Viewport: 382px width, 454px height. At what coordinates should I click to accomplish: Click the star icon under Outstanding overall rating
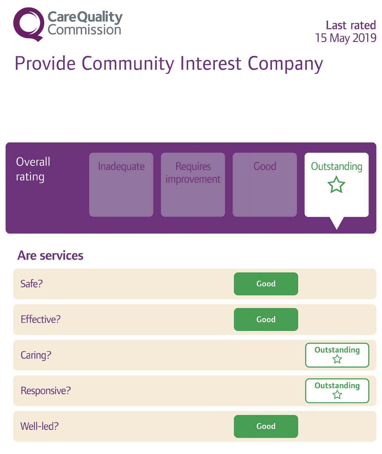click(x=336, y=185)
